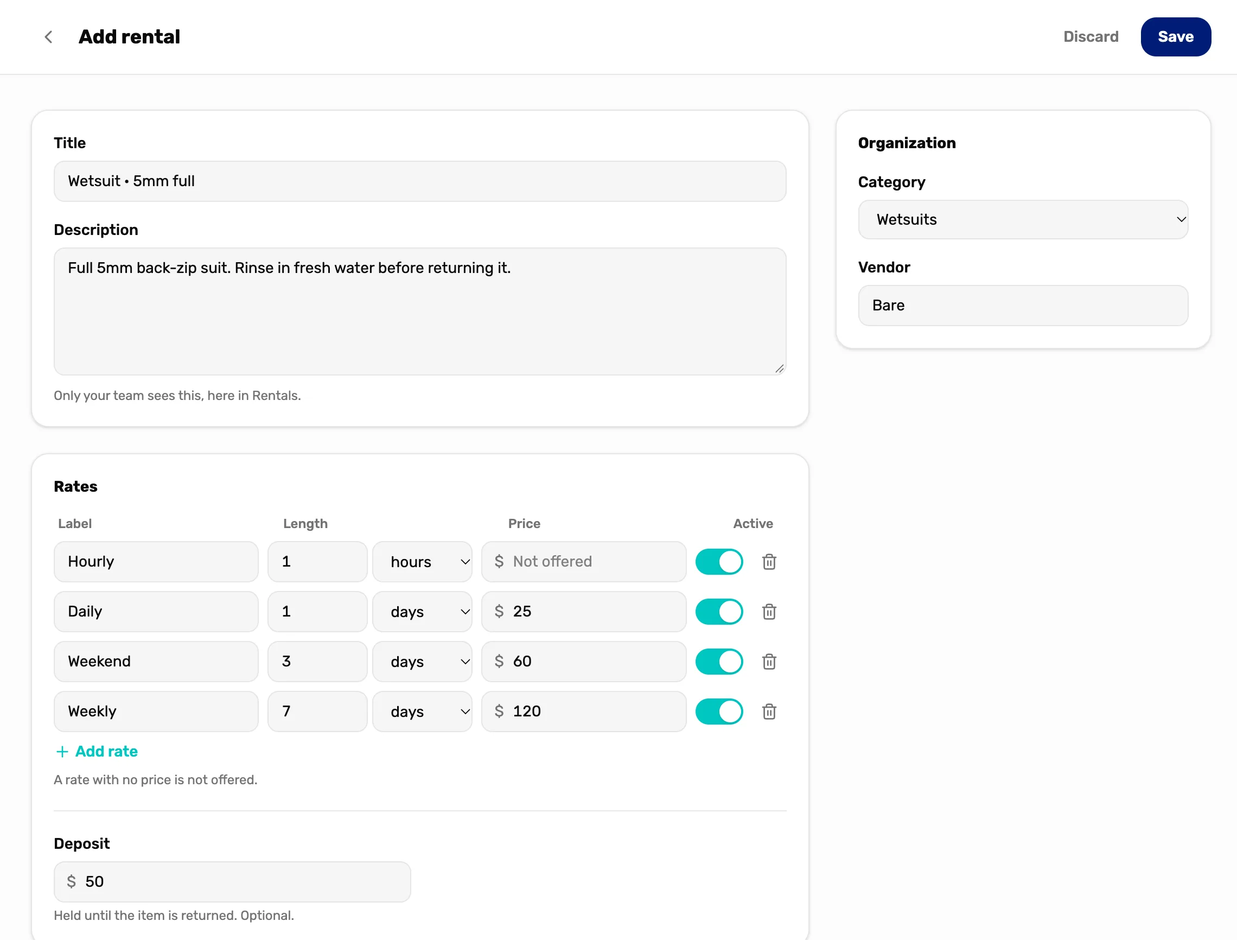This screenshot has width=1237, height=940.
Task: Remove the Weekly rate with trash icon
Action: [x=769, y=712]
